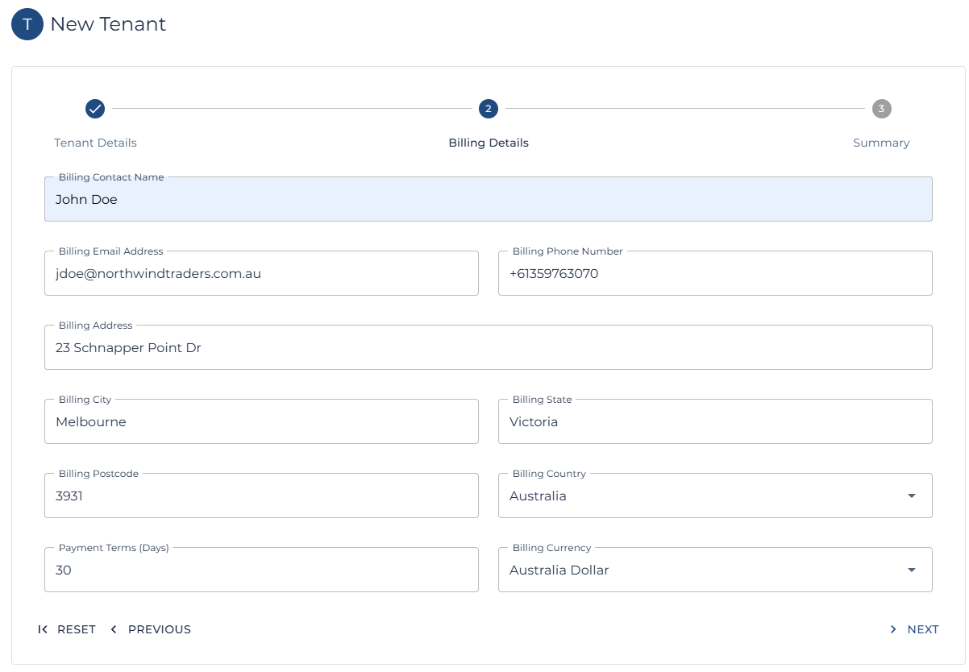The image size is (969, 672).
Task: Select the Billing Phone Number field
Action: click(x=714, y=274)
